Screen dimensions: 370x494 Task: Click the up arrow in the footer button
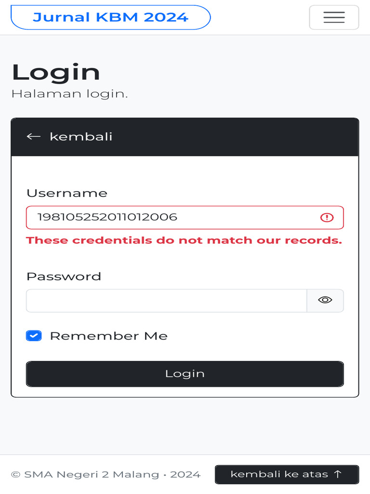pos(338,474)
